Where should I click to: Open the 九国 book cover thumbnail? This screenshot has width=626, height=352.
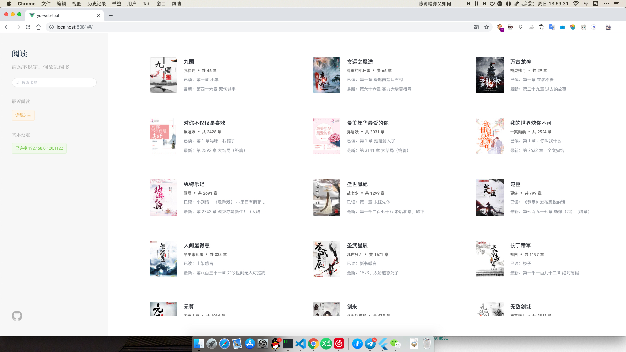163,75
